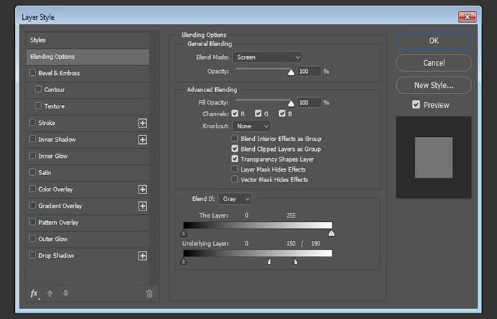
Task: Click Underlying Layer black point slider
Action: (x=184, y=262)
